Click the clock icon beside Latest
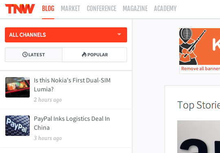This screenshot has width=220, height=153. (x=25, y=55)
